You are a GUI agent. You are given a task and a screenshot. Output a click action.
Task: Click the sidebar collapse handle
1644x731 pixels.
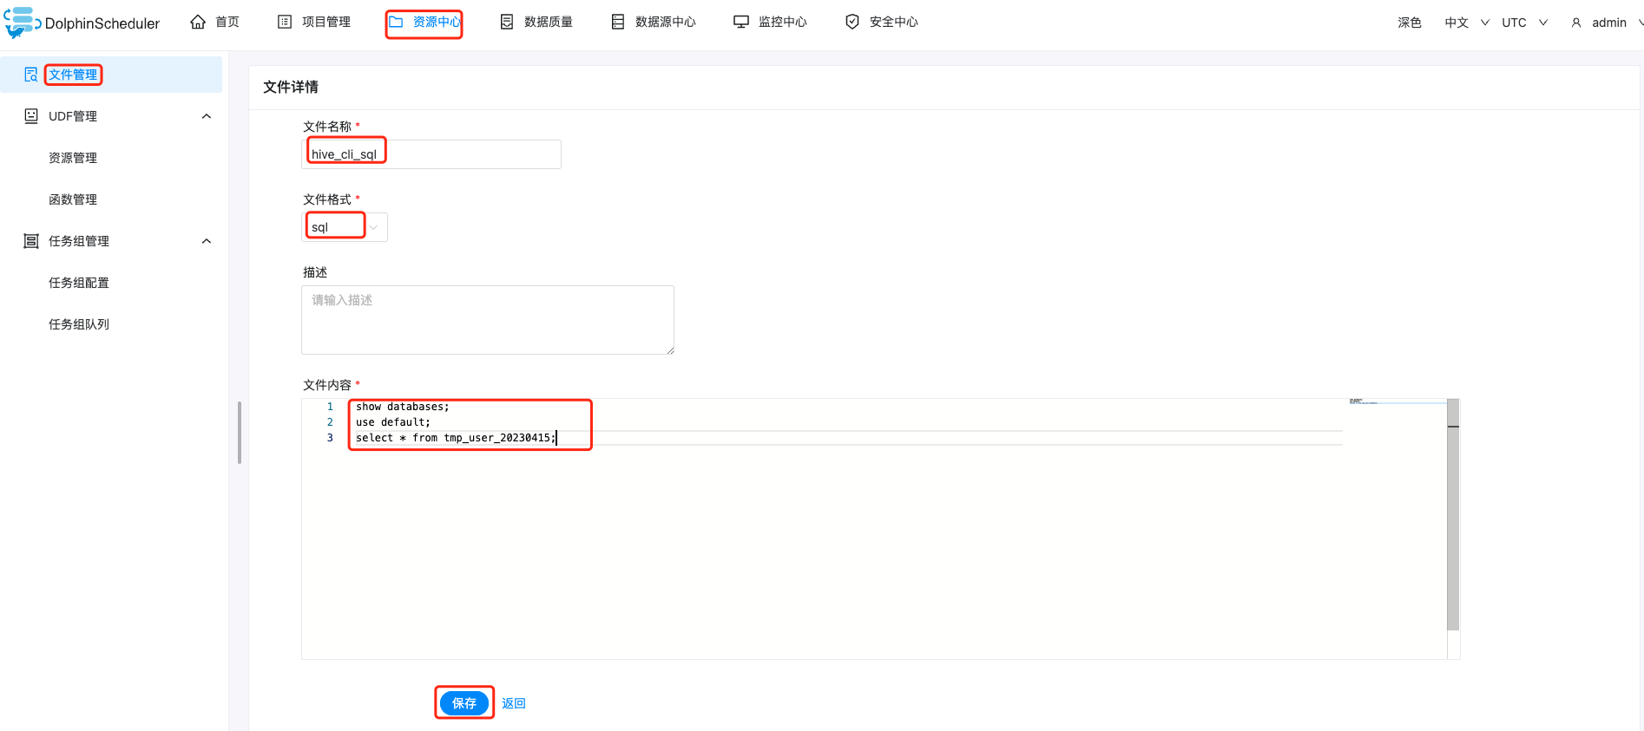[239, 433]
